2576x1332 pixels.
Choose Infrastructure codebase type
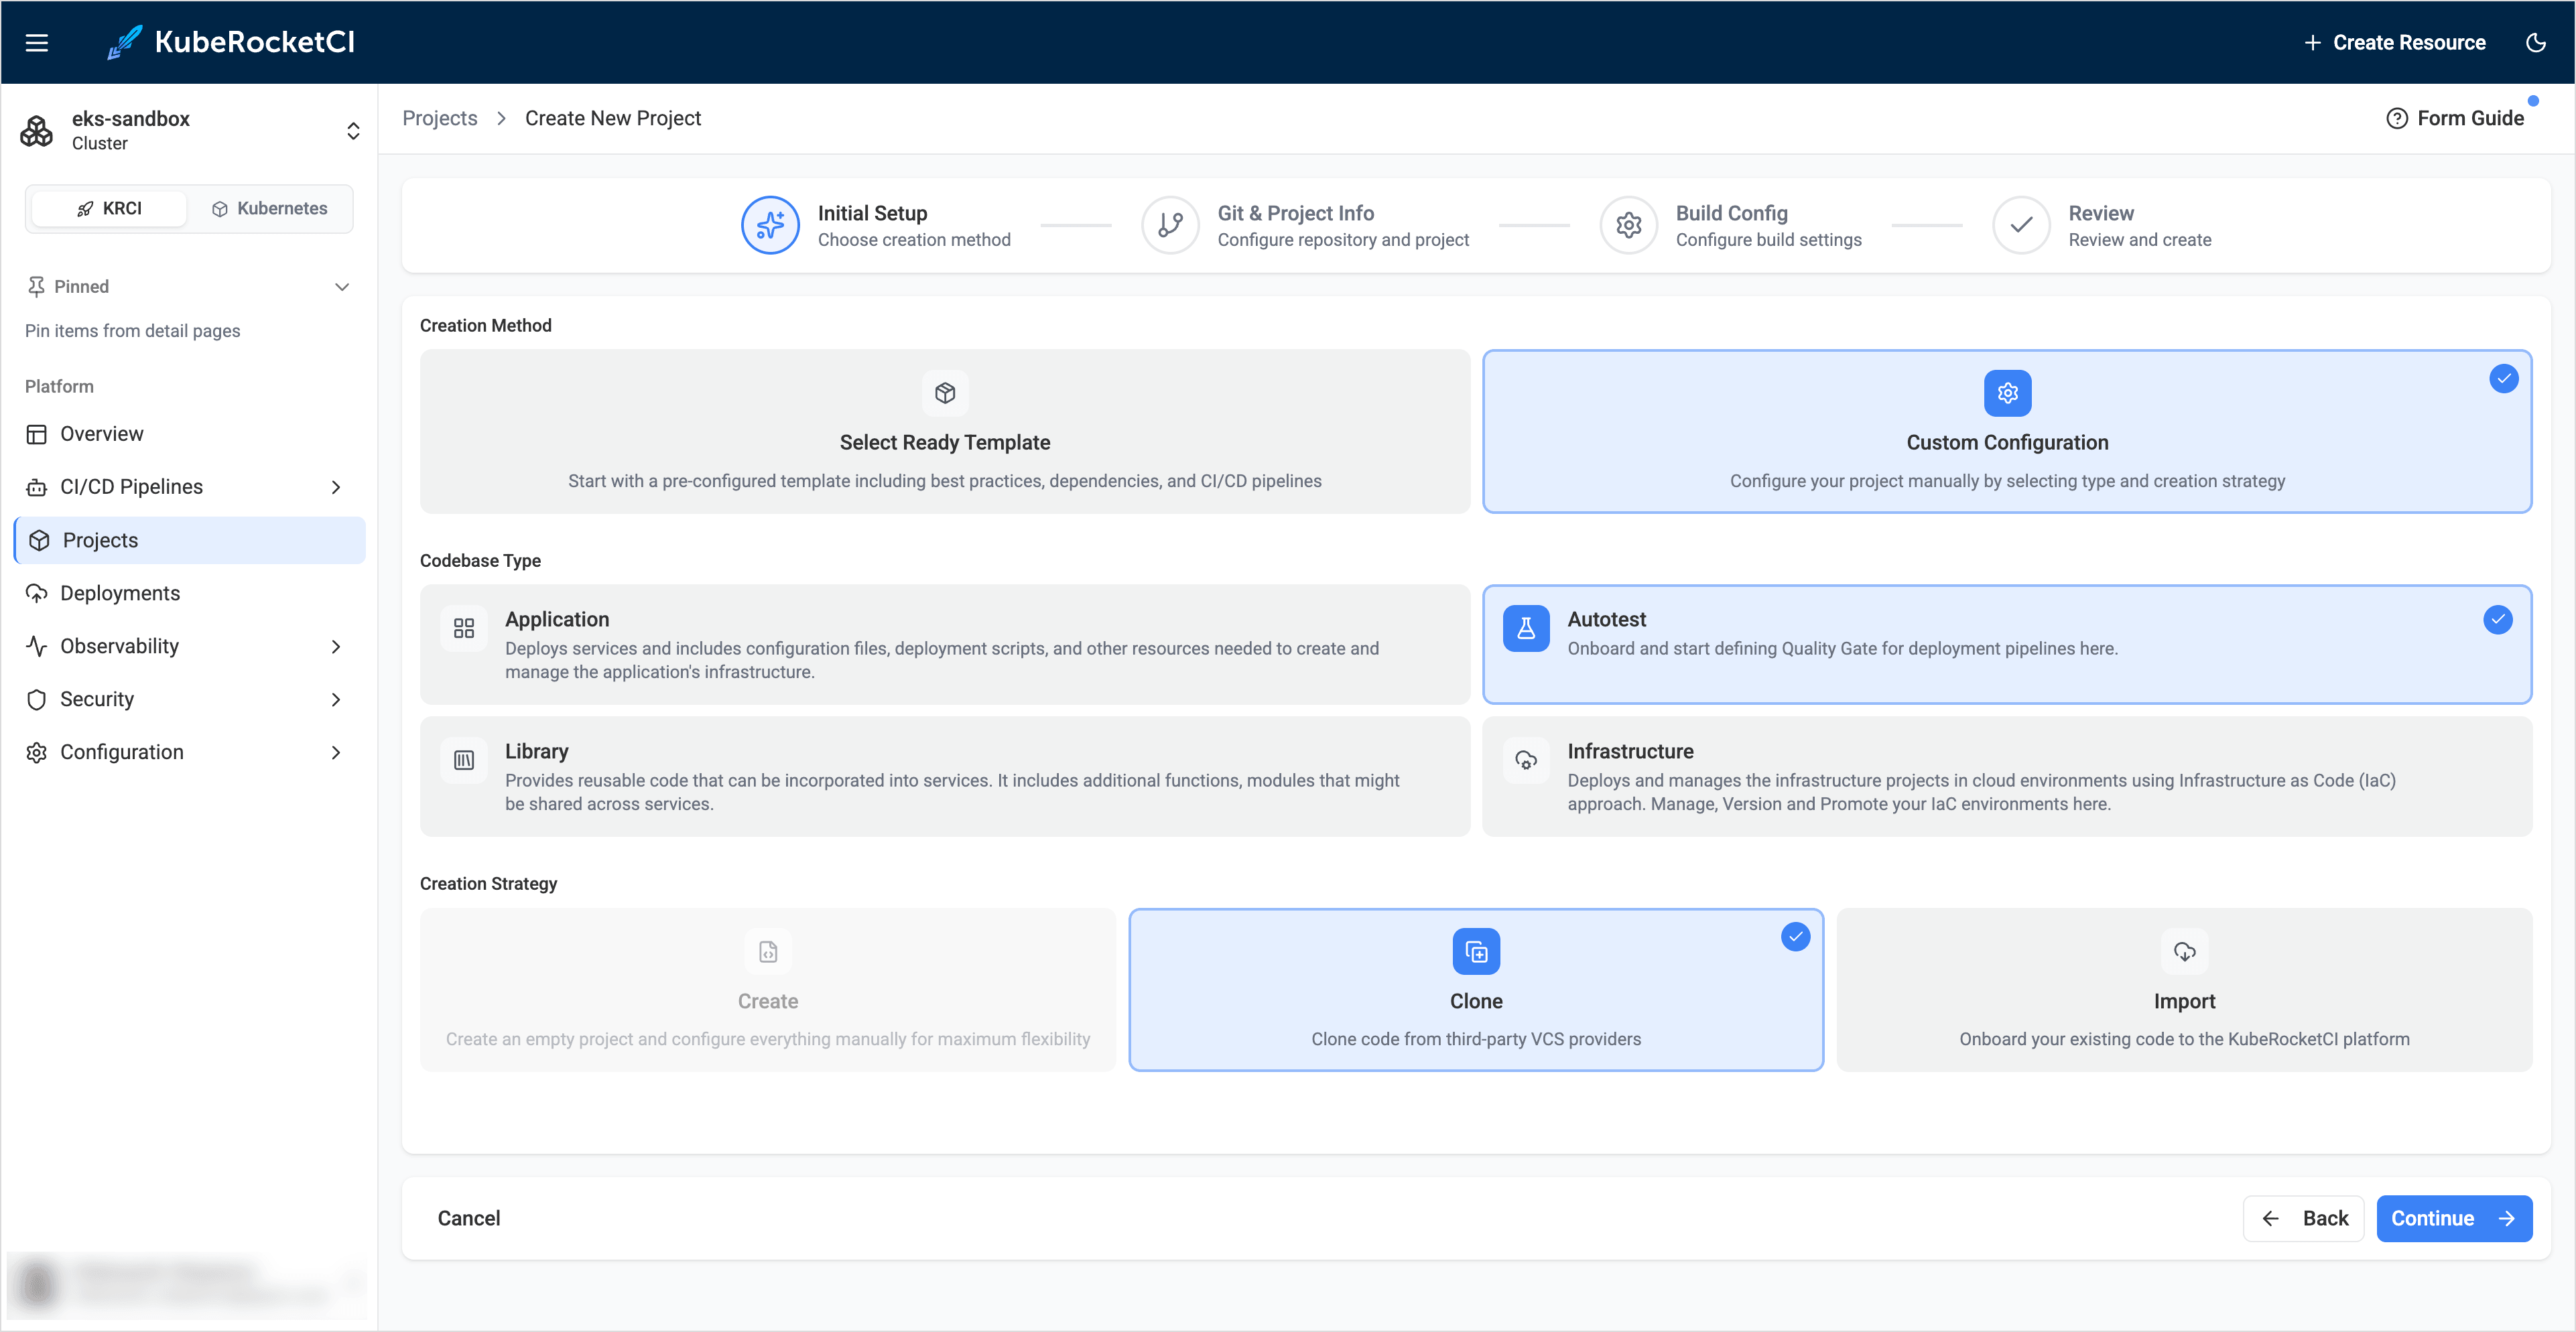coord(2007,776)
